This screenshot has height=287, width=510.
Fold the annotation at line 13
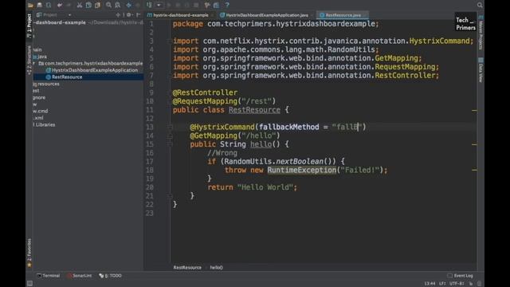click(170, 127)
